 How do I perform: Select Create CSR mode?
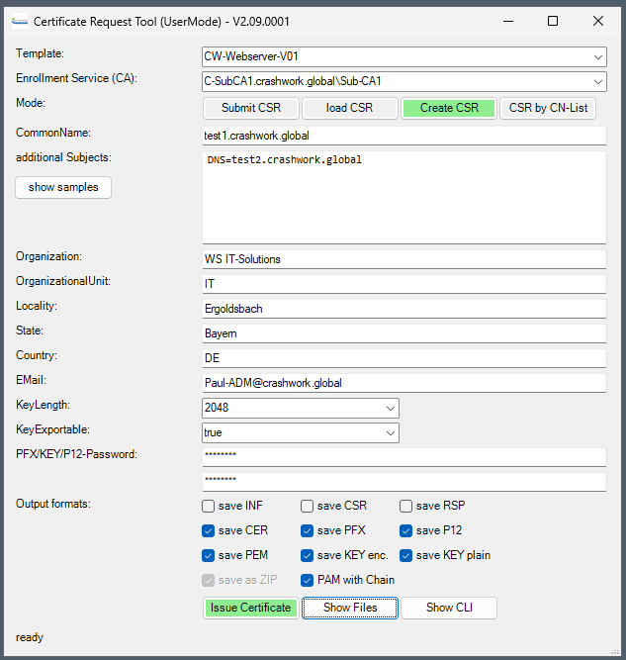click(449, 108)
